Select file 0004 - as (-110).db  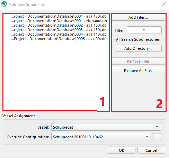59,34
